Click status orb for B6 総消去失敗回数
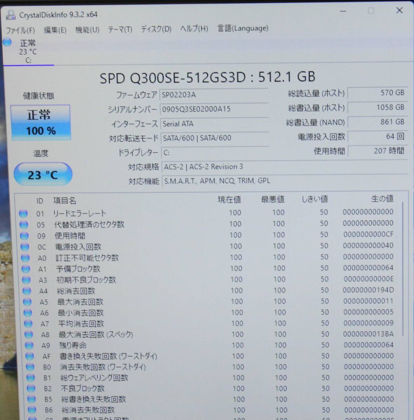This screenshot has height=420, width=414. click(x=32, y=410)
